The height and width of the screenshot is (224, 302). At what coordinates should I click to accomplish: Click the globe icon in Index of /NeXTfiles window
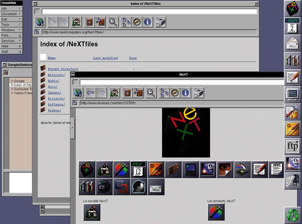click(40, 22)
